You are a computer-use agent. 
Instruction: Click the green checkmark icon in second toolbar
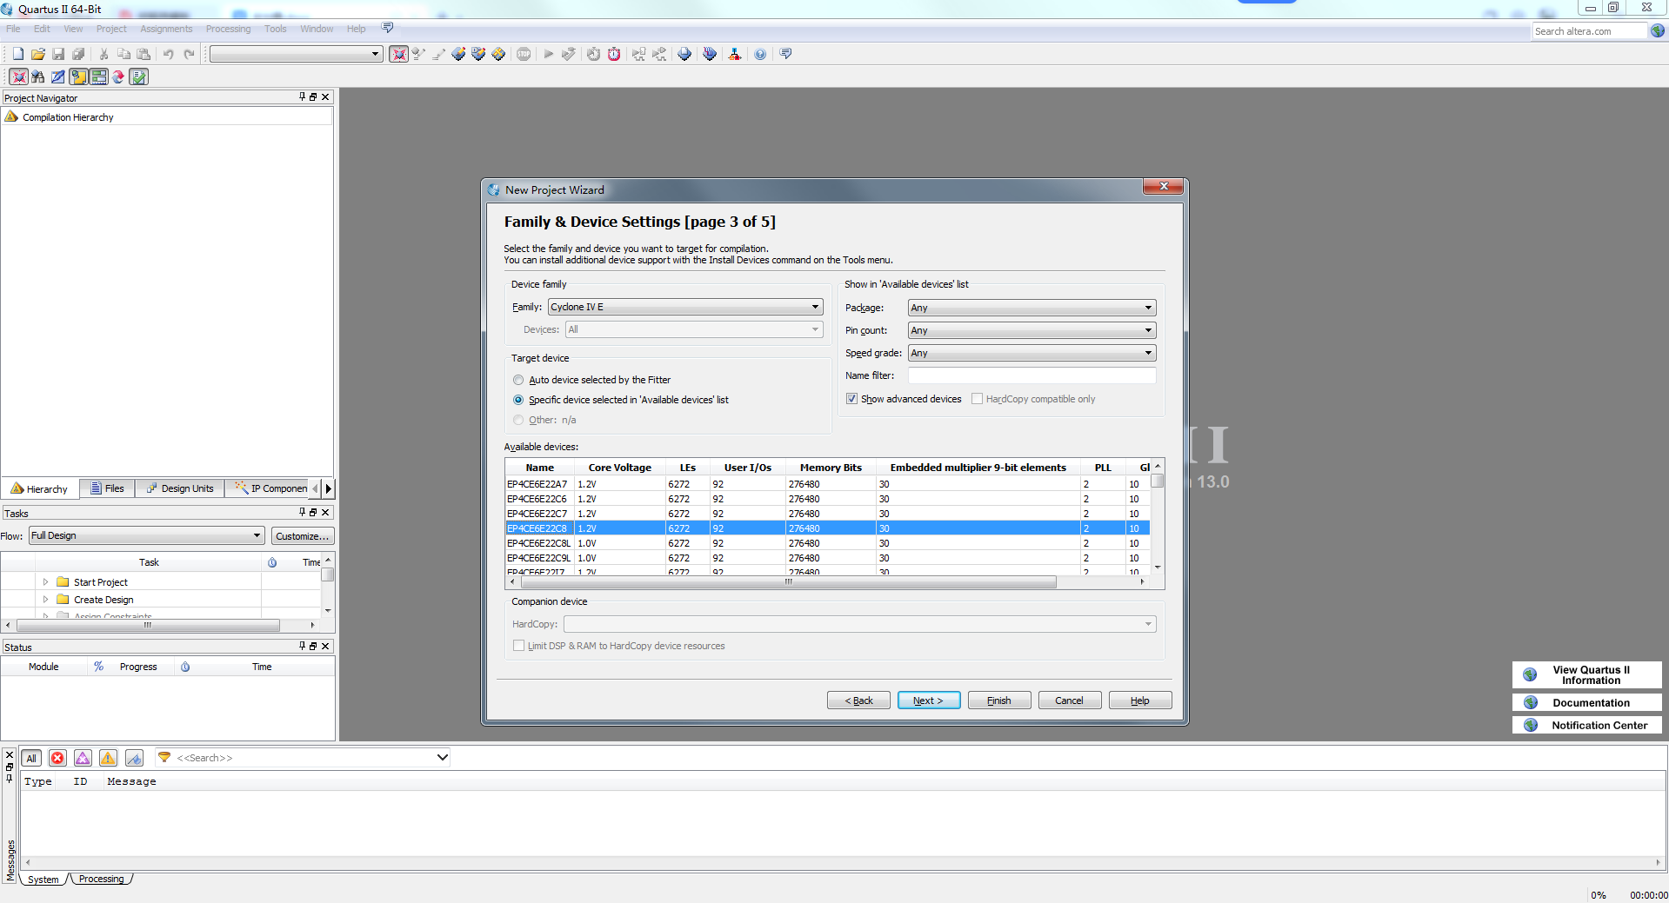pyautogui.click(x=138, y=76)
